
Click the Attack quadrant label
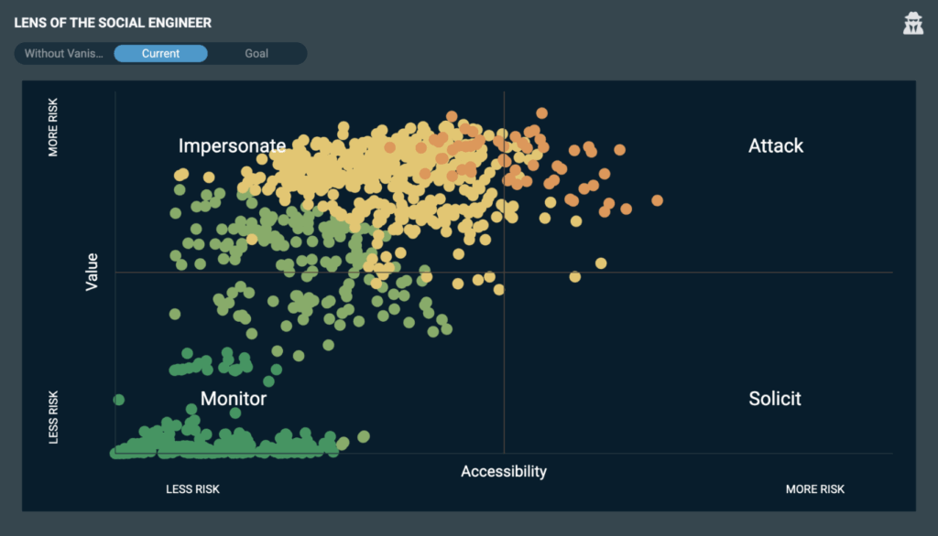[x=776, y=146]
